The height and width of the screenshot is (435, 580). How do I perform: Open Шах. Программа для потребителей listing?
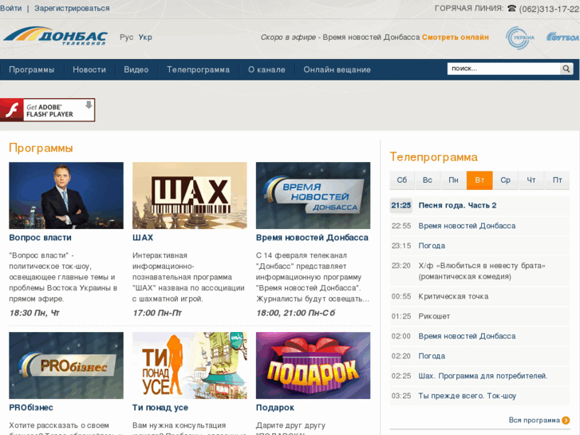[x=483, y=376]
